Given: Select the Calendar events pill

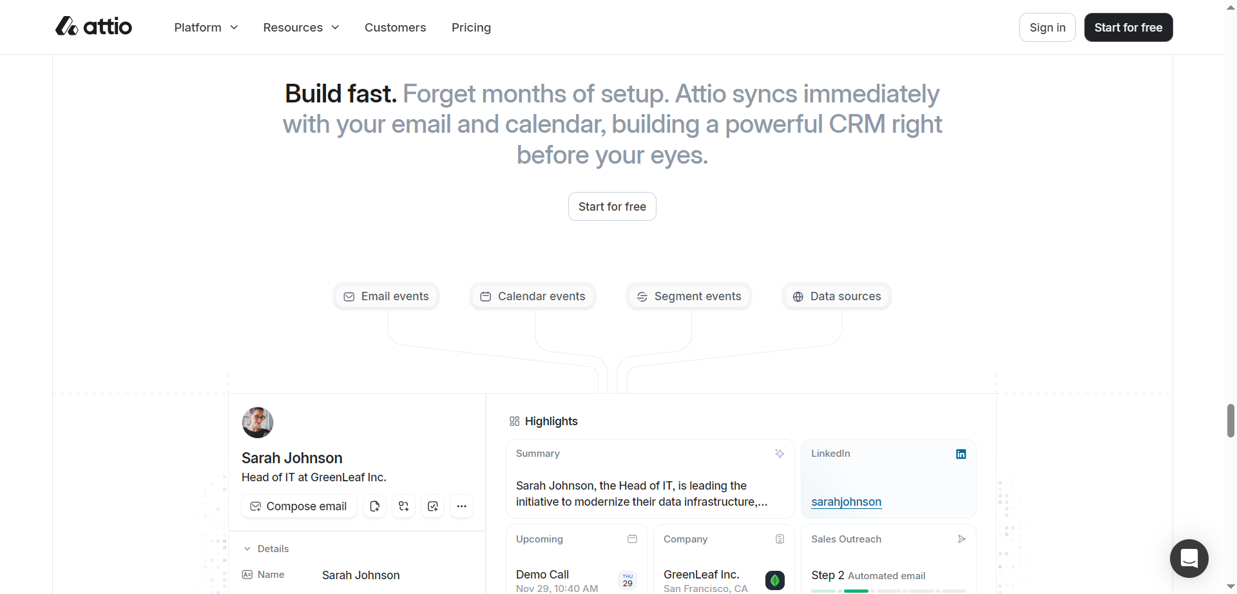Looking at the screenshot, I should [x=533, y=296].
